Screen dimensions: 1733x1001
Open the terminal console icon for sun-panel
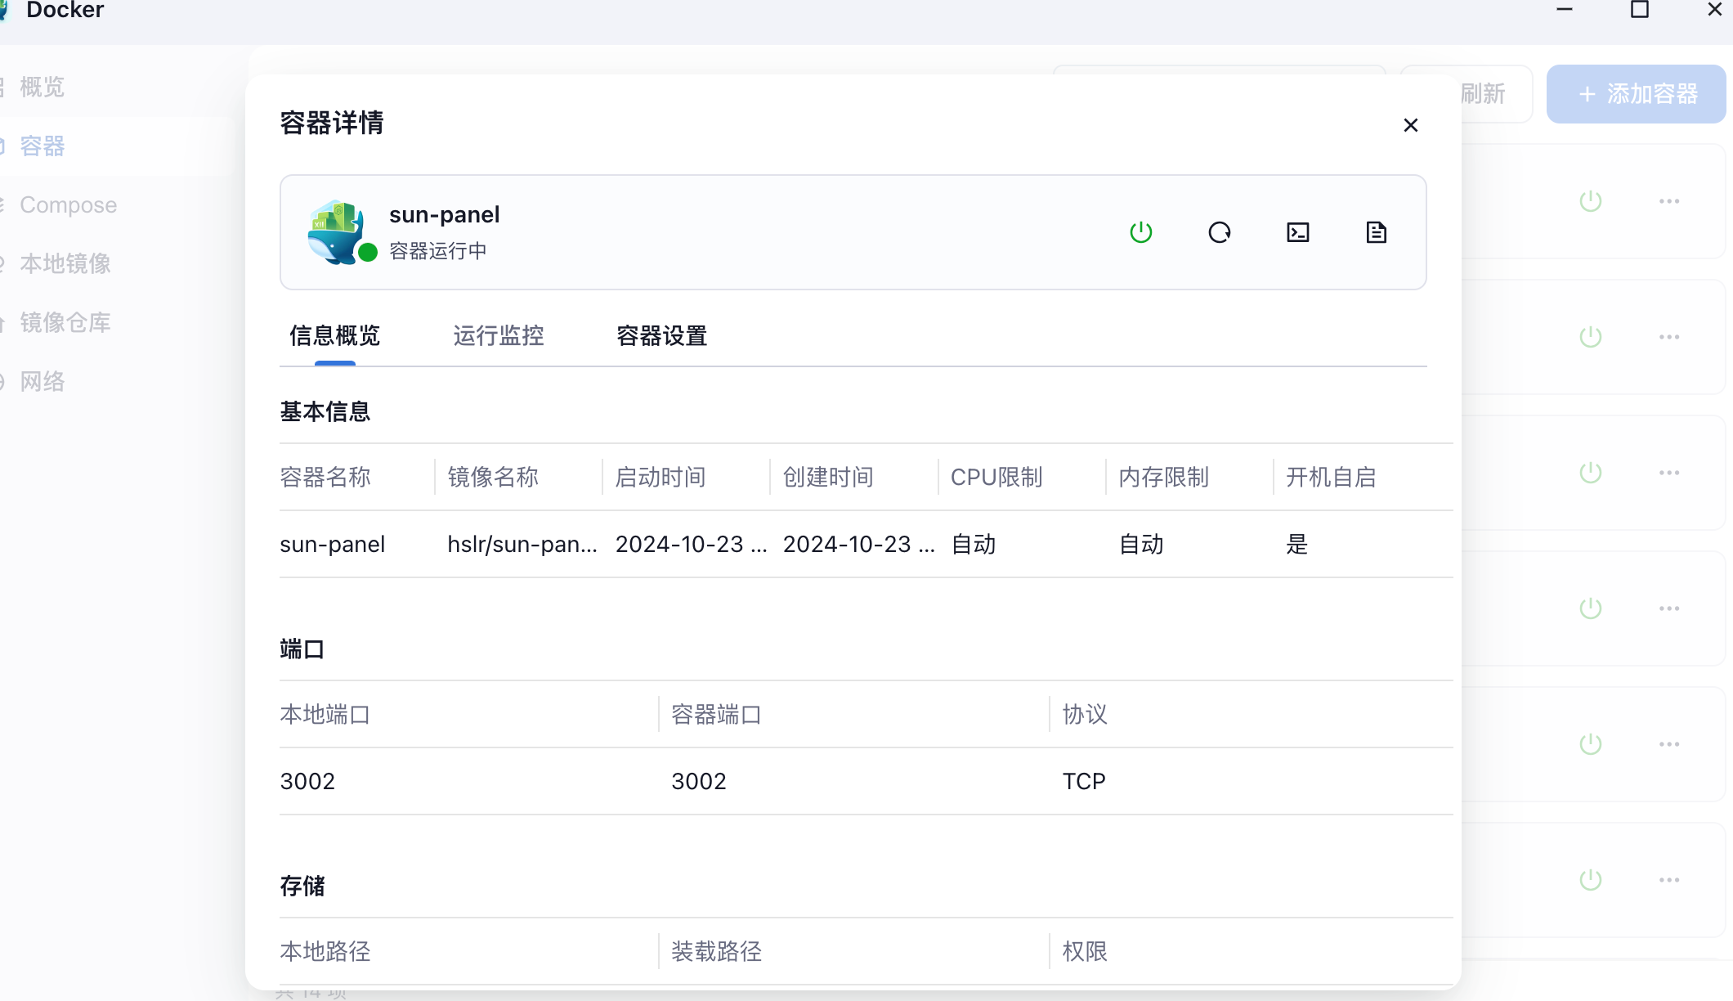[x=1297, y=232]
